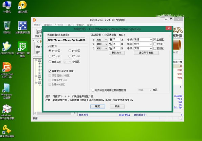Uncheck 重建主引导记录(MBR) checkbox

(50, 71)
